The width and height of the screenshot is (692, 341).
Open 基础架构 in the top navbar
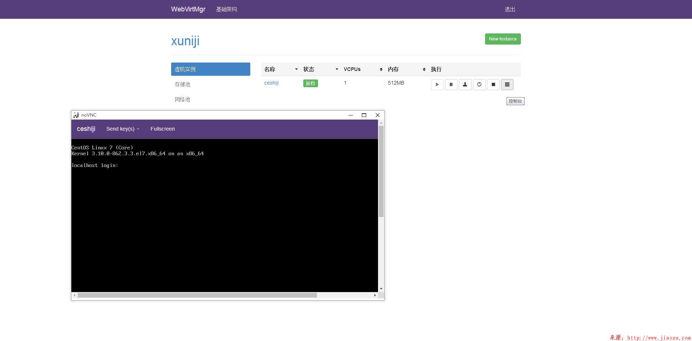click(x=226, y=9)
